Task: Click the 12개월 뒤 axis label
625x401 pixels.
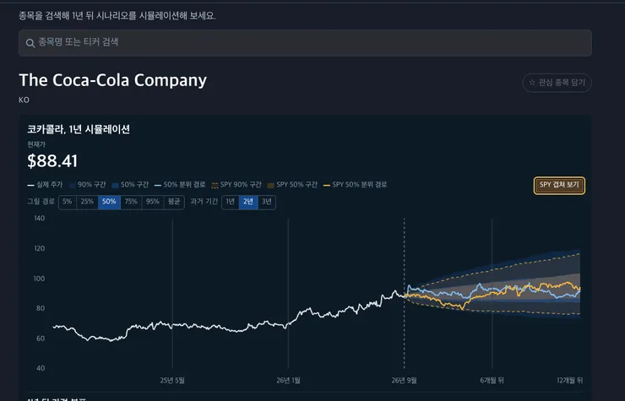Action: point(569,380)
